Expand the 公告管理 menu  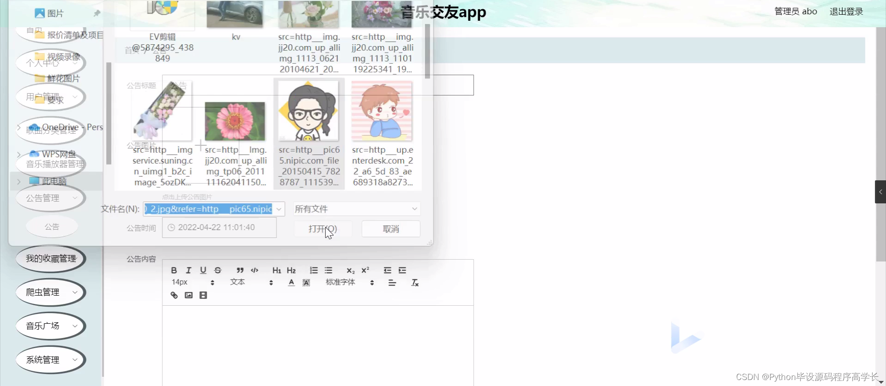click(x=51, y=198)
